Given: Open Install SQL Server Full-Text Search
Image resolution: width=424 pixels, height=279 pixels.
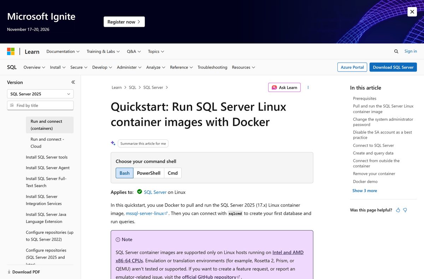Looking at the screenshot, I should (x=46, y=182).
